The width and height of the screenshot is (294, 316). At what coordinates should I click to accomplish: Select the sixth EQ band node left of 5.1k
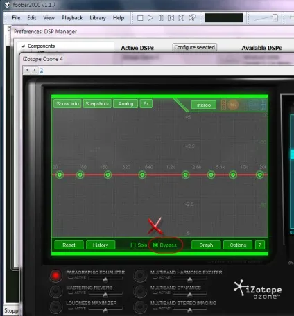tap(211, 175)
